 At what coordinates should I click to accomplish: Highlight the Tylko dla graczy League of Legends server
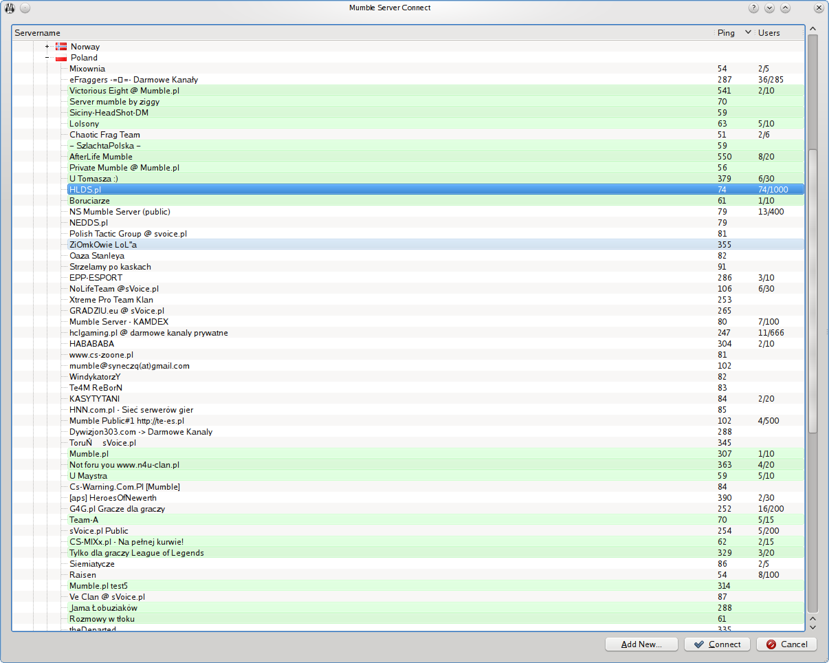(136, 553)
